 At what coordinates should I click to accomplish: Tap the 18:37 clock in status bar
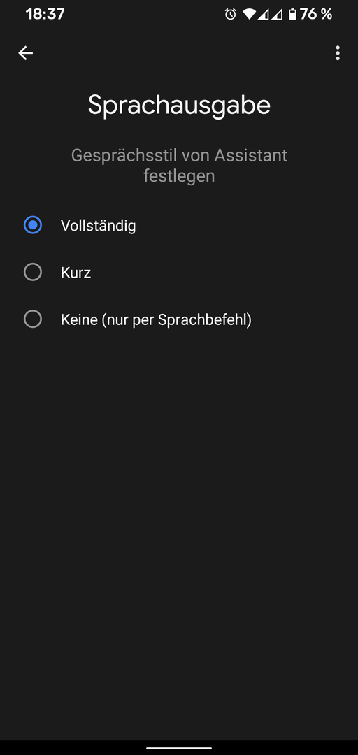[45, 15]
